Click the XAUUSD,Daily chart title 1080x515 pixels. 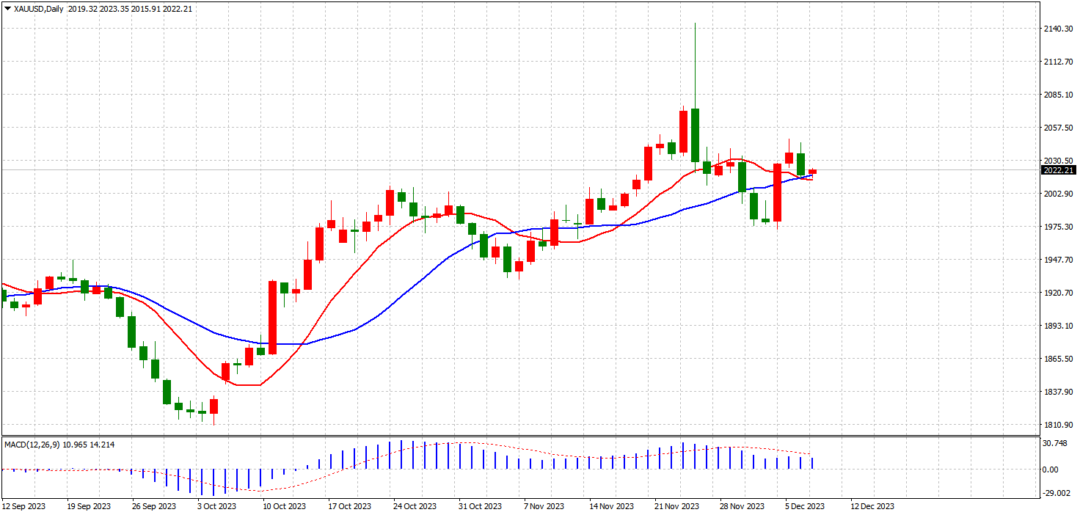tap(39, 9)
